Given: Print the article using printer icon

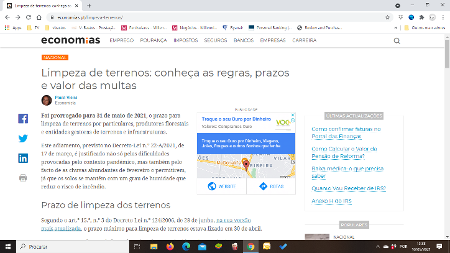Looking at the screenshot, I should [x=23, y=178].
